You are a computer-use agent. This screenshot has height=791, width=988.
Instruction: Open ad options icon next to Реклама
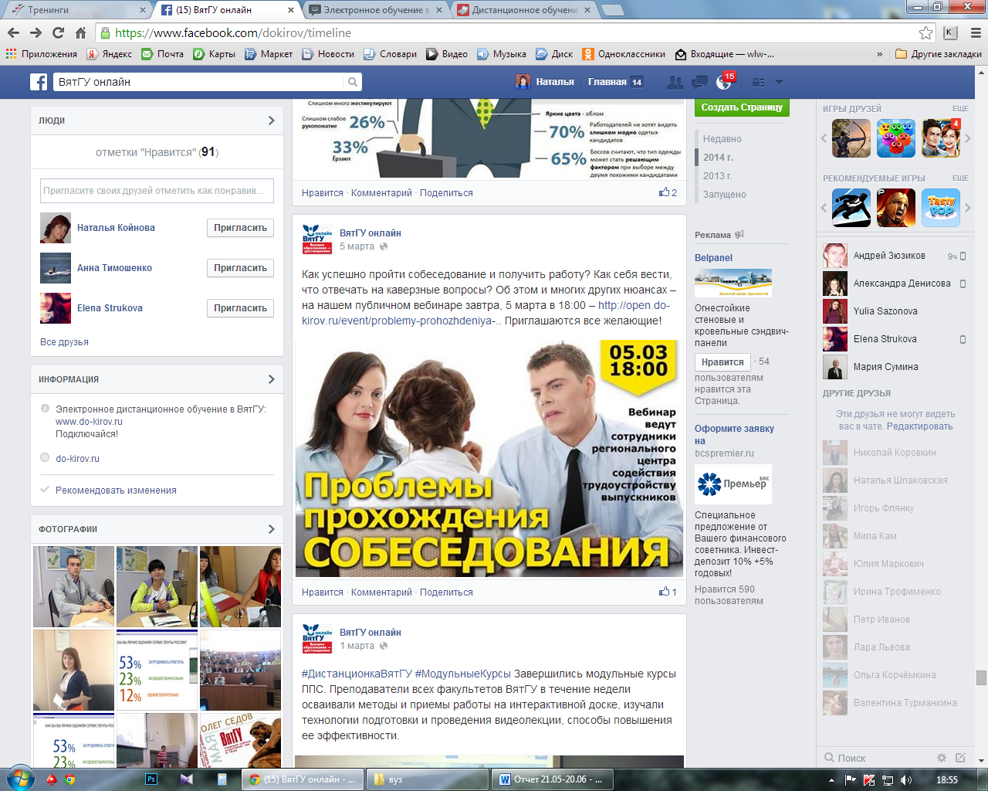739,235
